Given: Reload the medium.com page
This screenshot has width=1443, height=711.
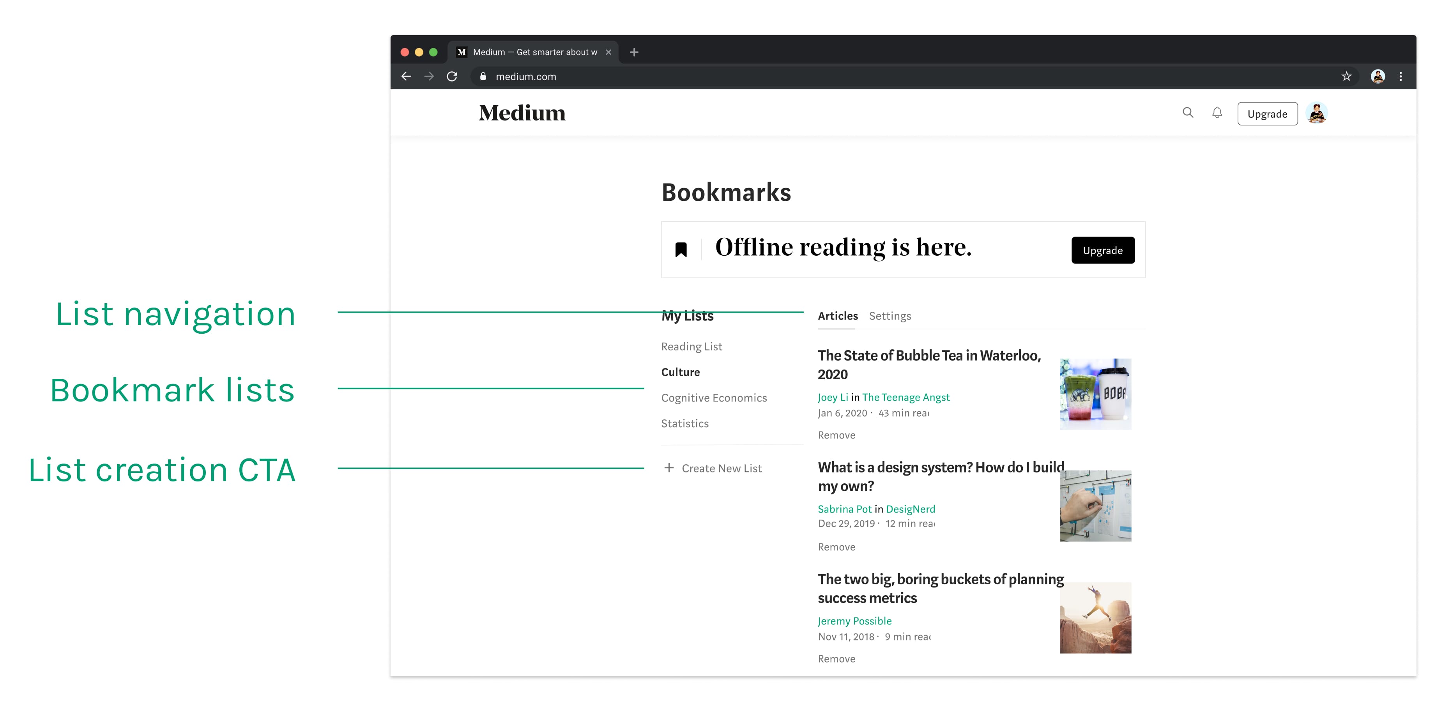Looking at the screenshot, I should click(452, 76).
